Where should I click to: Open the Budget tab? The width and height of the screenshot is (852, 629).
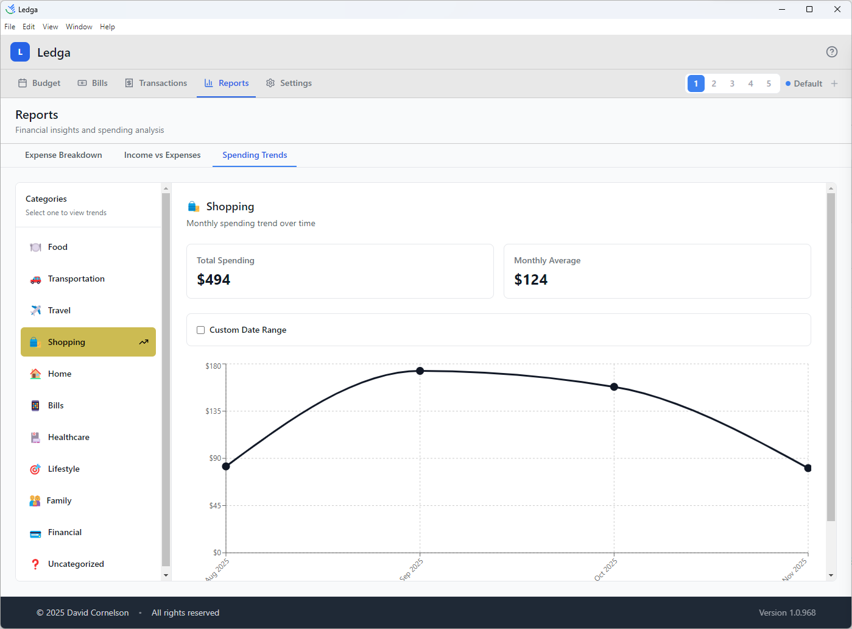(40, 83)
